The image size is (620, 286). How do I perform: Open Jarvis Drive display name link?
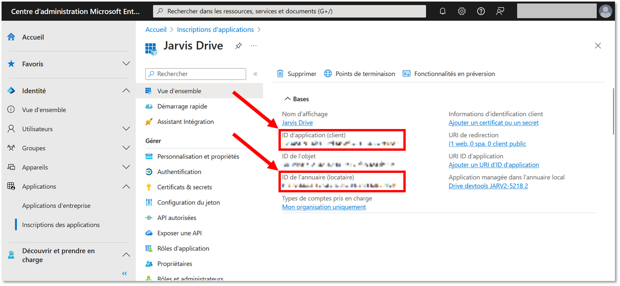click(x=298, y=122)
